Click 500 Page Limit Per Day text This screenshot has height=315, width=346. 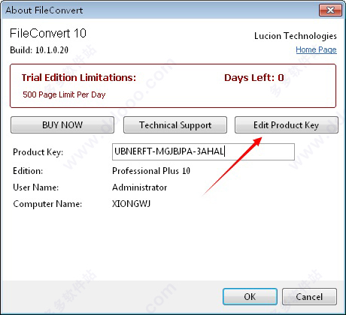(64, 94)
